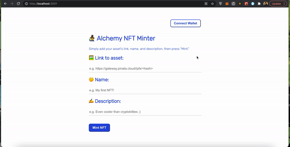The width and height of the screenshot is (290, 147).
Task: Bookmark this page with the star icon
Action: (212, 3)
